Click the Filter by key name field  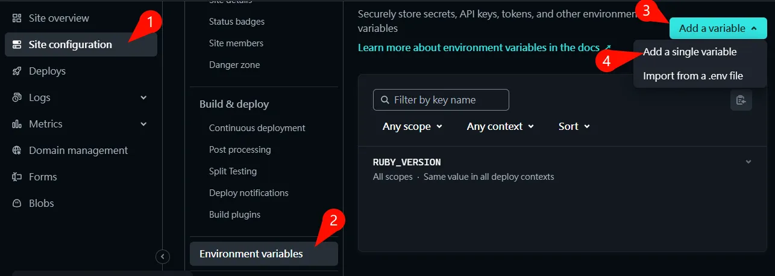(441, 100)
